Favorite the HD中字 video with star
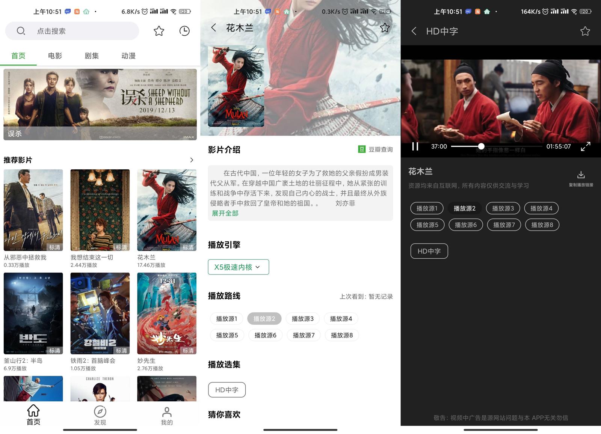The image size is (601, 434). pos(585,31)
